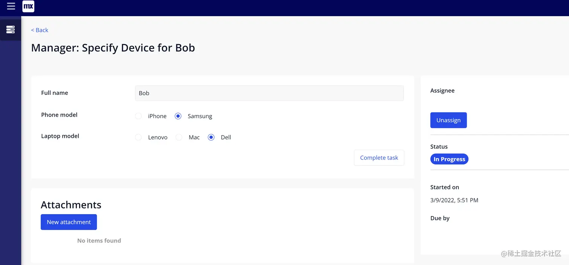This screenshot has height=265, width=569.
Task: Click the Attachments heading
Action: click(x=71, y=205)
